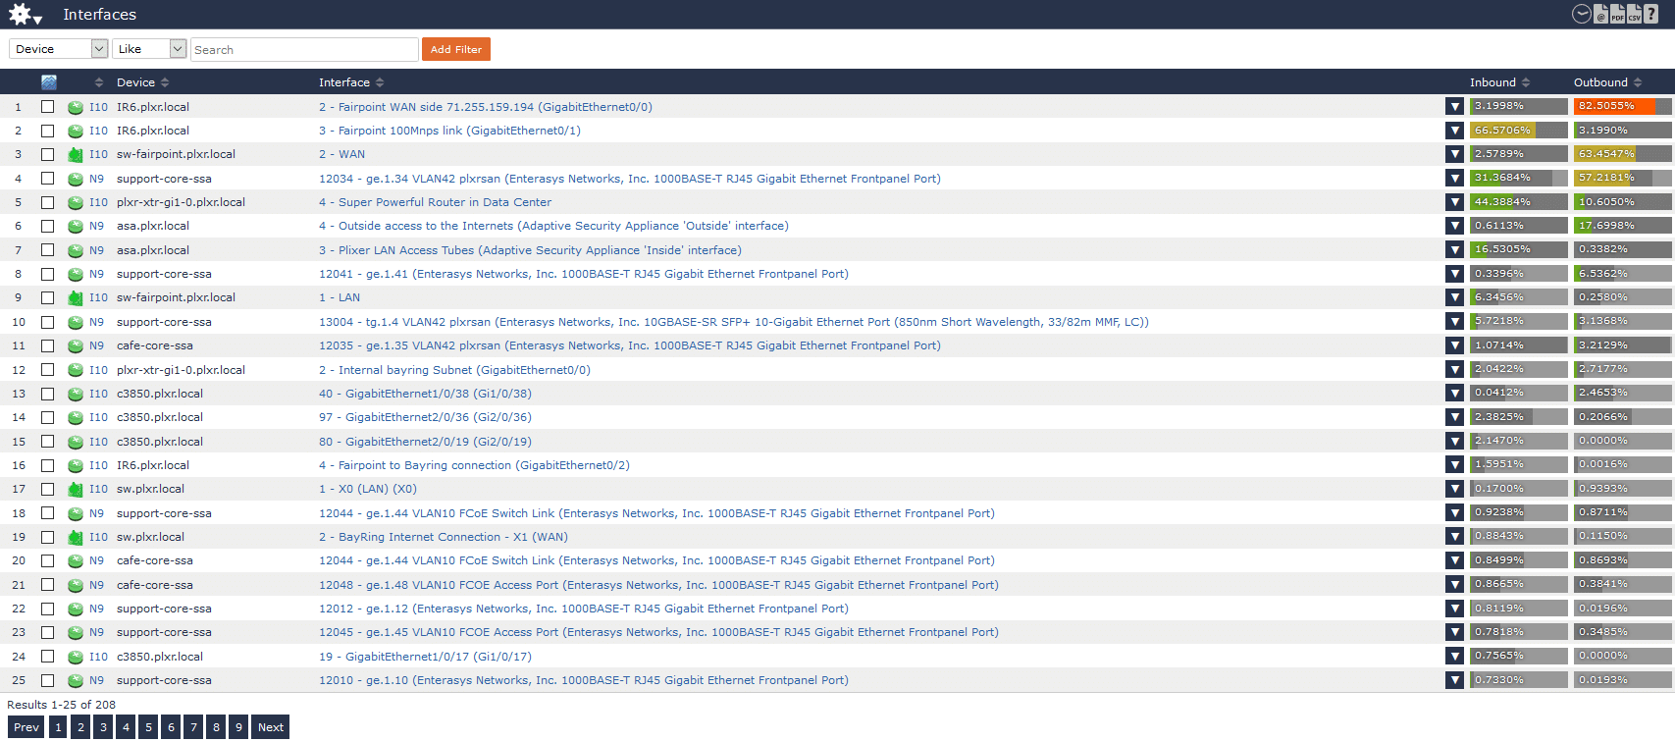Go to results page 5

tap(148, 727)
